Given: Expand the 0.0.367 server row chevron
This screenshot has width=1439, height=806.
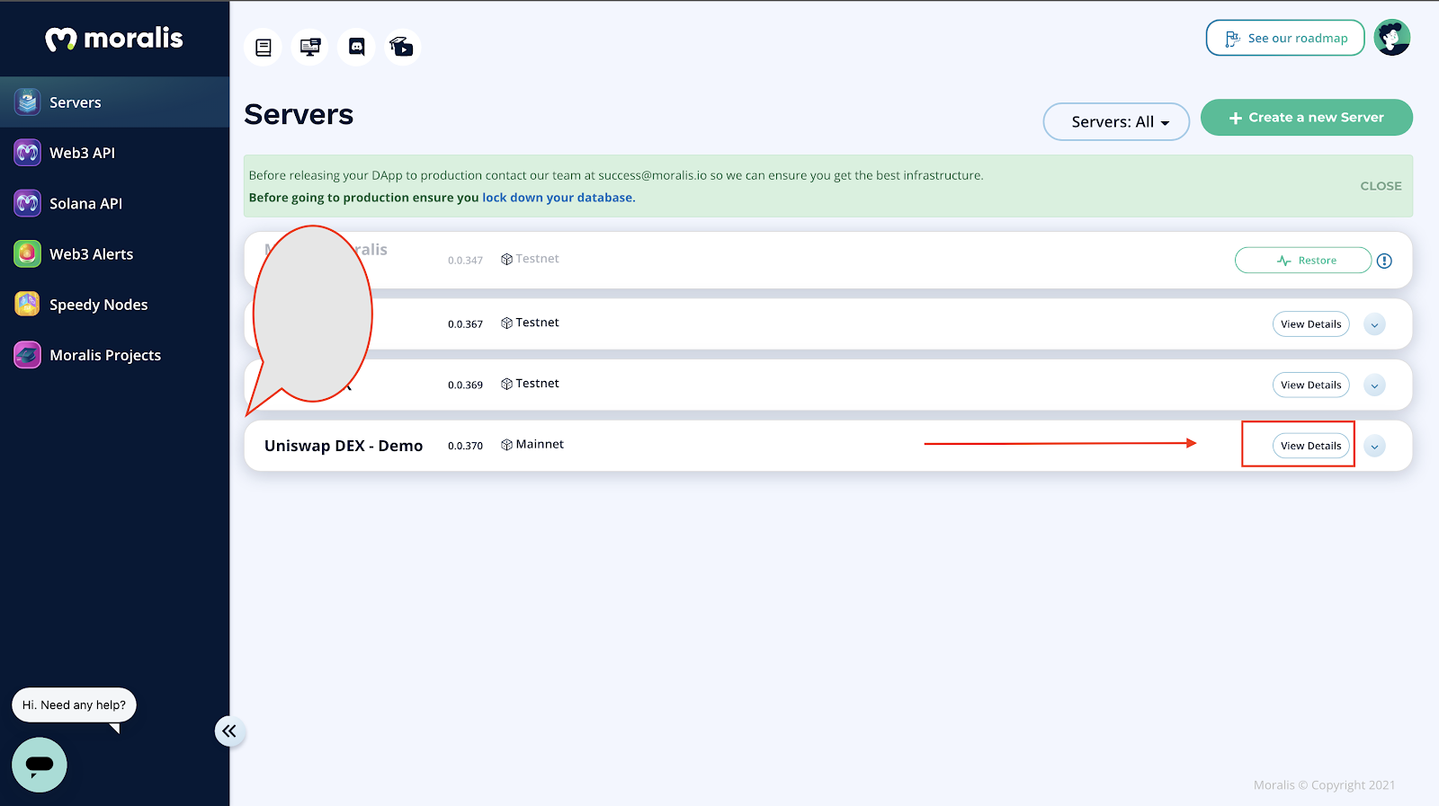Looking at the screenshot, I should (1374, 324).
